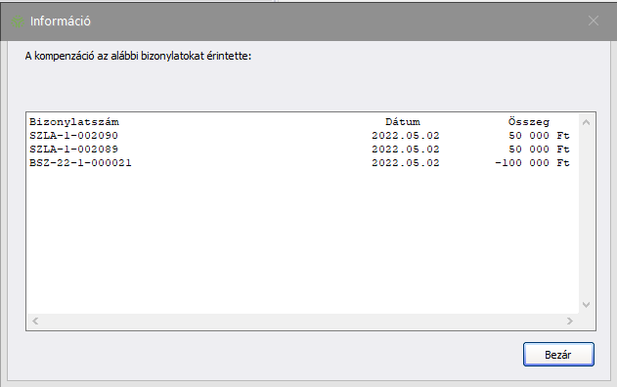Click the kompenzáció message text
This screenshot has width=617, height=387.
[x=138, y=56]
